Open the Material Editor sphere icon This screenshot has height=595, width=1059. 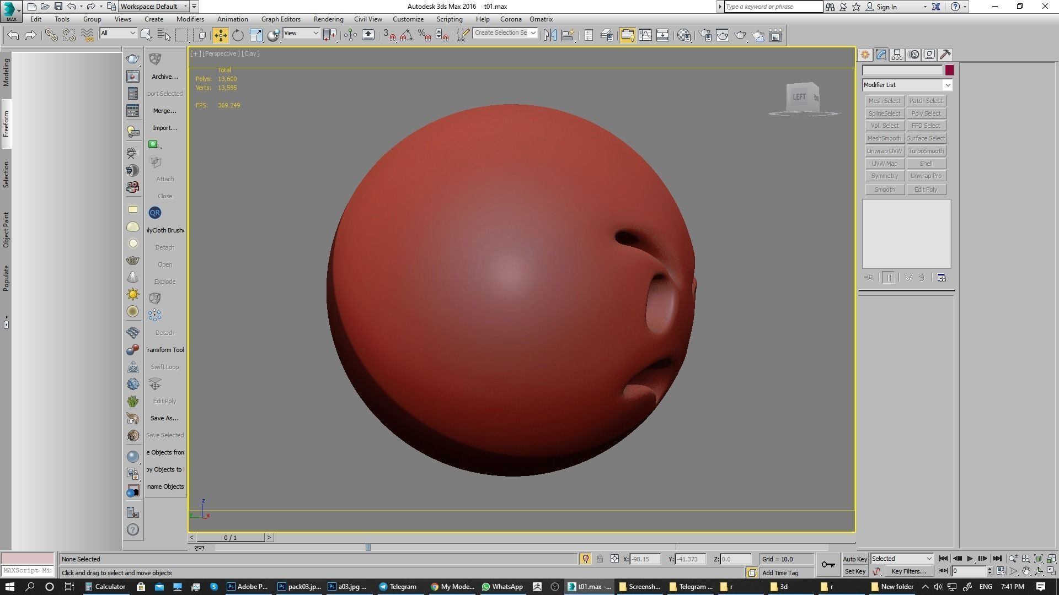pyautogui.click(x=684, y=35)
